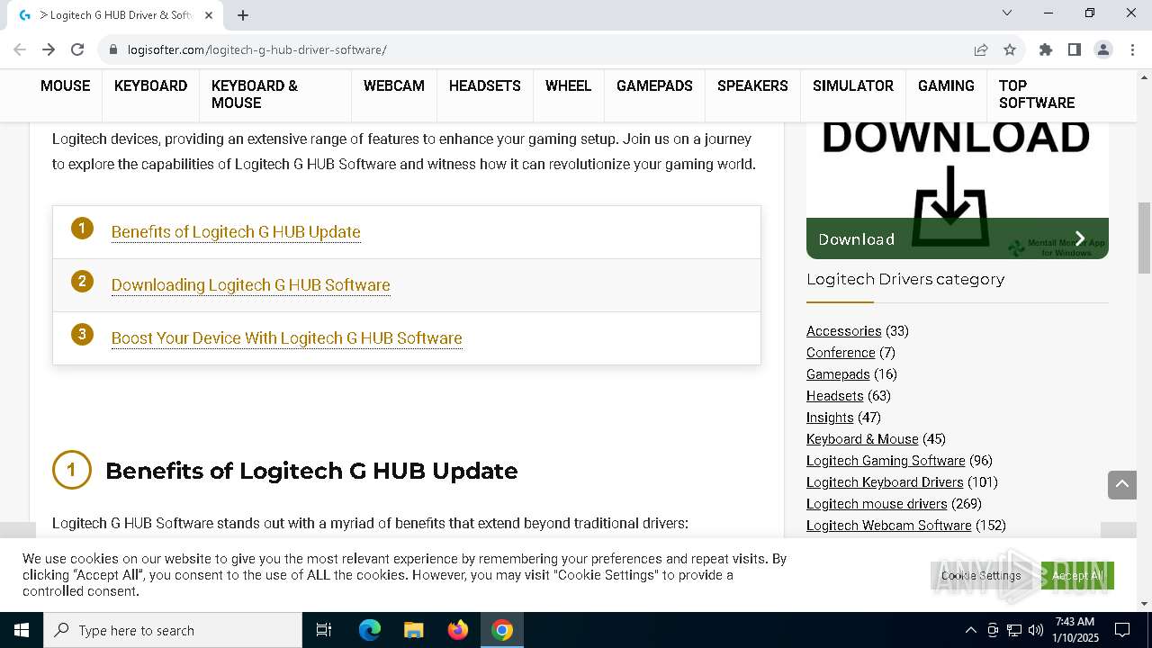Close the Logitech G HUB tab
This screenshot has height=648, width=1152.
209,14
